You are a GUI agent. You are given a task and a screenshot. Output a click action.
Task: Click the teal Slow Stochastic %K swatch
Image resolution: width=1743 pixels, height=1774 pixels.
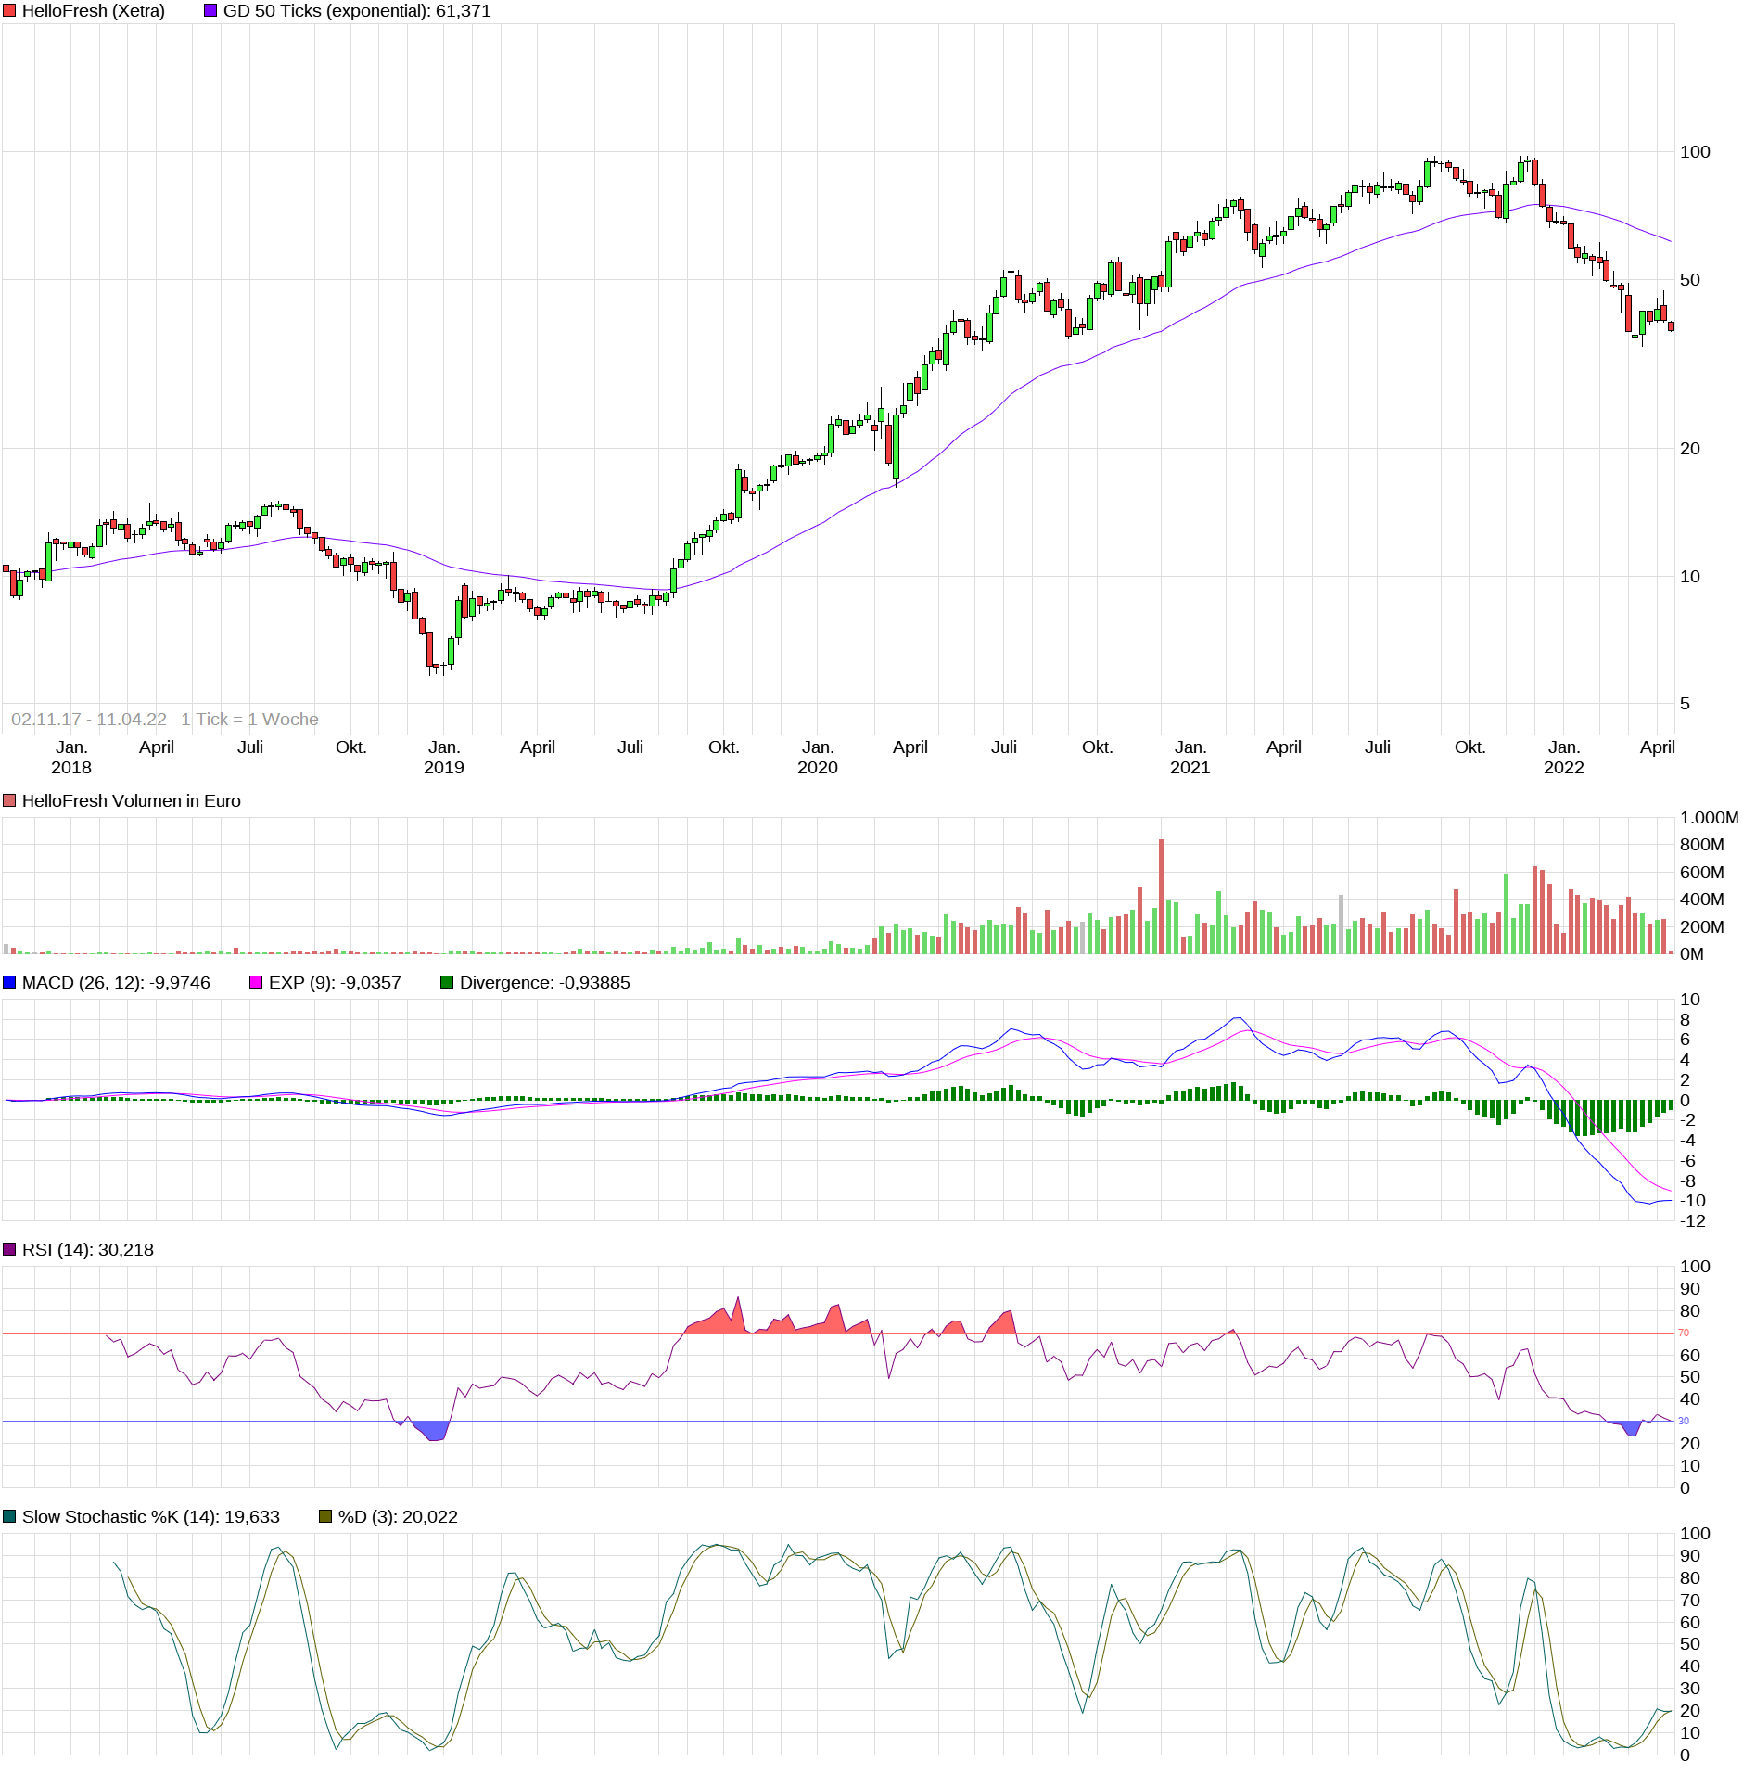pos(9,1517)
